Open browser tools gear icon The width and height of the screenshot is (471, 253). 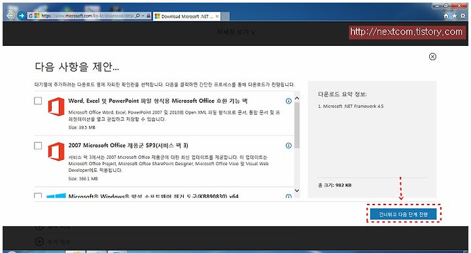[x=462, y=16]
